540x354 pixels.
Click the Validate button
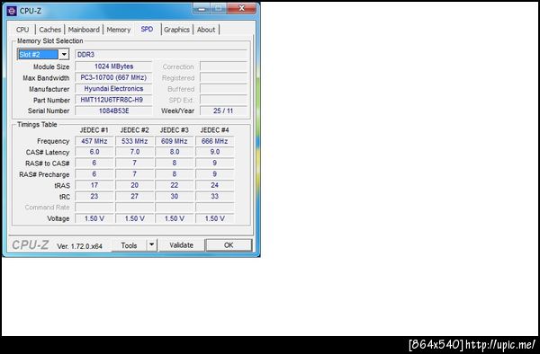point(182,245)
